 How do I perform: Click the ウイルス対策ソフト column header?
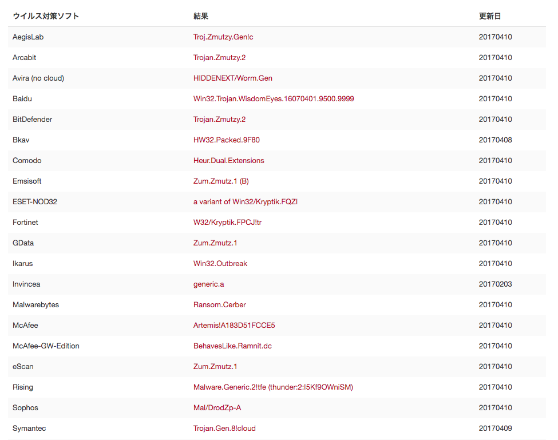tap(46, 16)
